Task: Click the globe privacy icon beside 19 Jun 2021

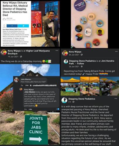Action: [x=21, y=57]
